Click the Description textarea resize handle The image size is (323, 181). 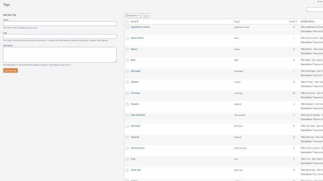coord(115,61)
